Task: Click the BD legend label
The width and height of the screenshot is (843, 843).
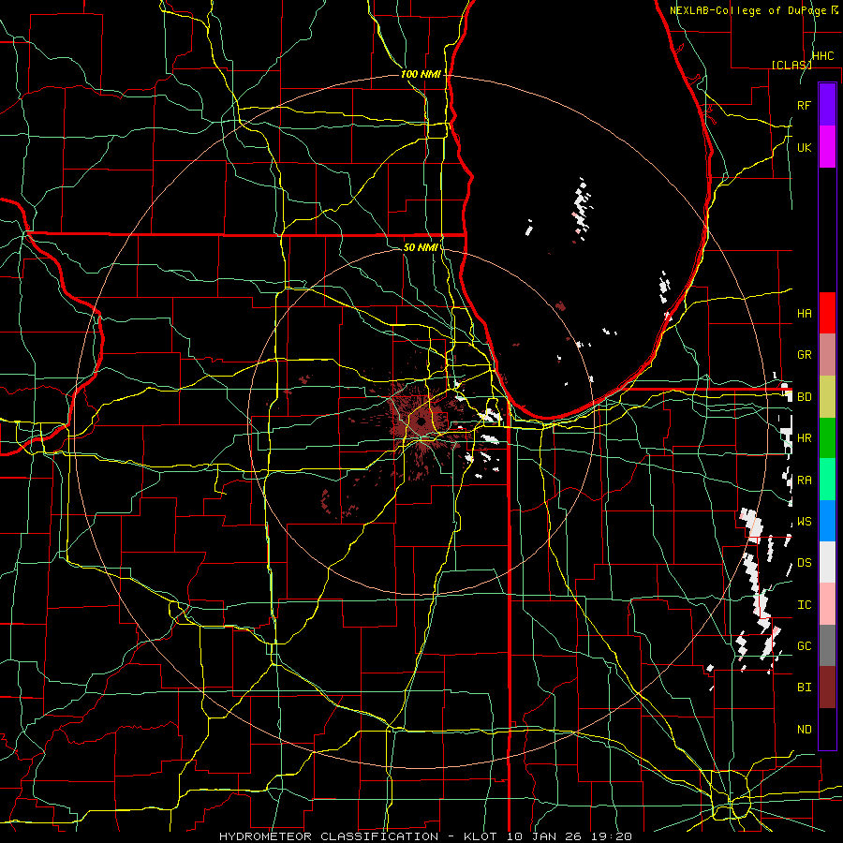Action: [x=804, y=397]
